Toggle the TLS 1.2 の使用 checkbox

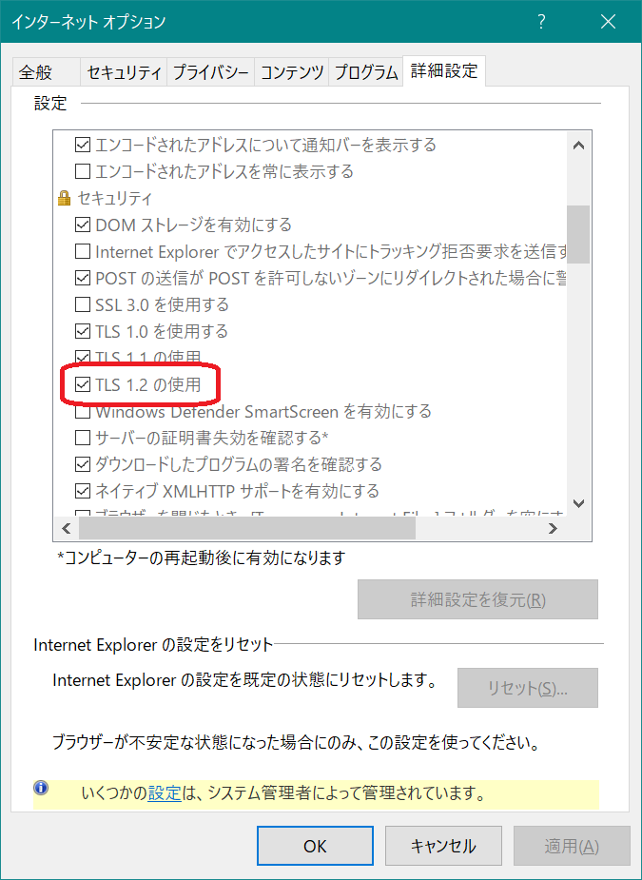pos(83,385)
